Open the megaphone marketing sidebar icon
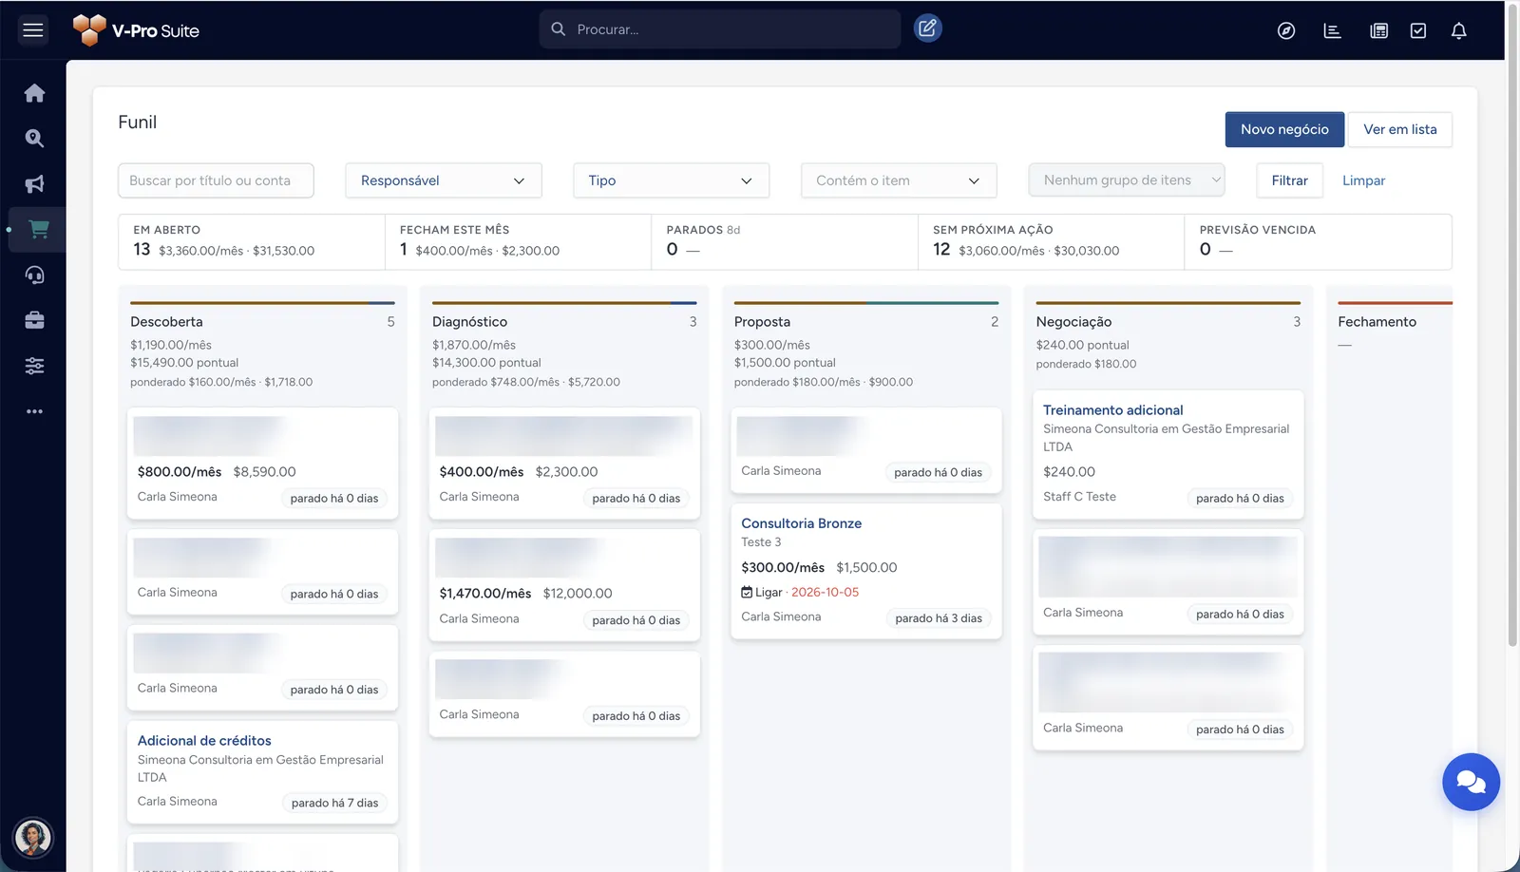 click(x=35, y=184)
